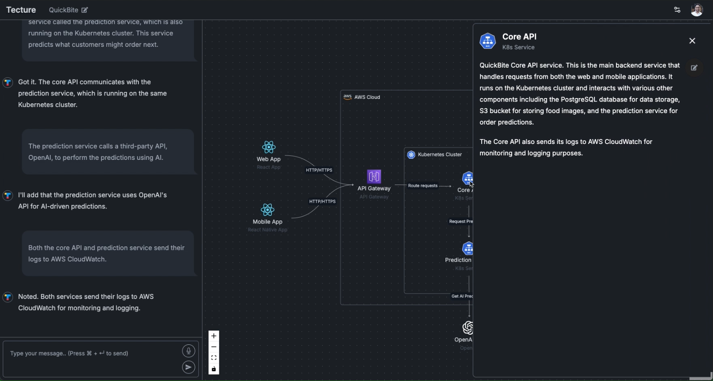This screenshot has height=381, width=713.
Task: Click the assistant avatar beside 'Got it' reply
Action: (x=8, y=82)
